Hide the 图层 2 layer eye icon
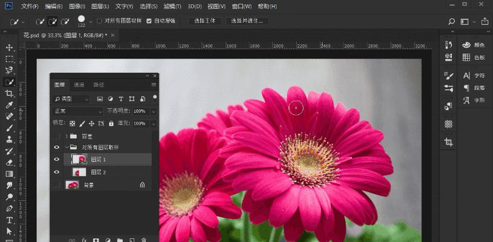This screenshot has width=493, height=242. [x=56, y=172]
